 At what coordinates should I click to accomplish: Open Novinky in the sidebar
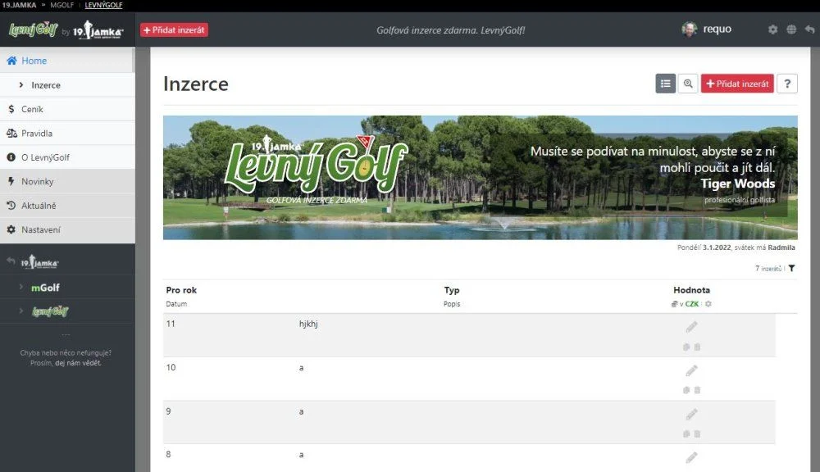point(67,181)
